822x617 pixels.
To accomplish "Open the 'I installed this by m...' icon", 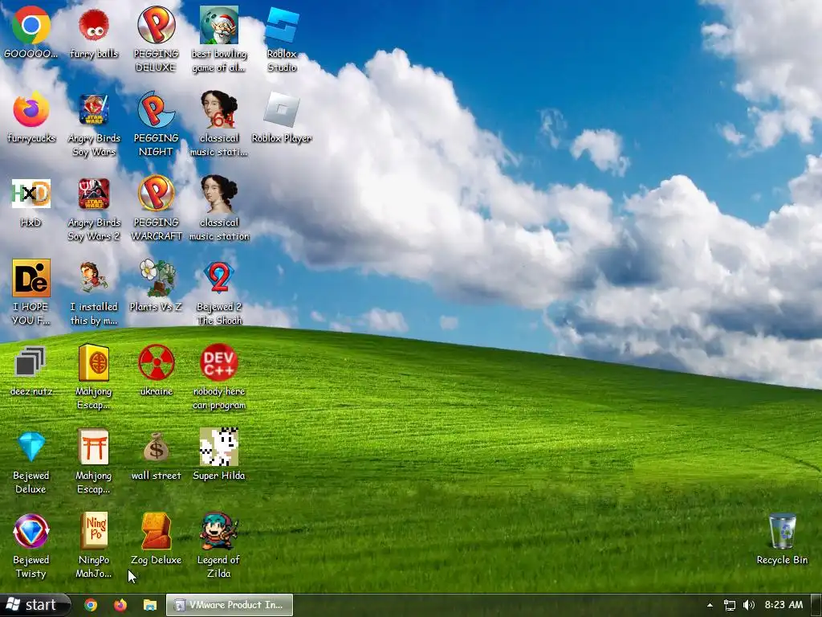I will (x=94, y=278).
